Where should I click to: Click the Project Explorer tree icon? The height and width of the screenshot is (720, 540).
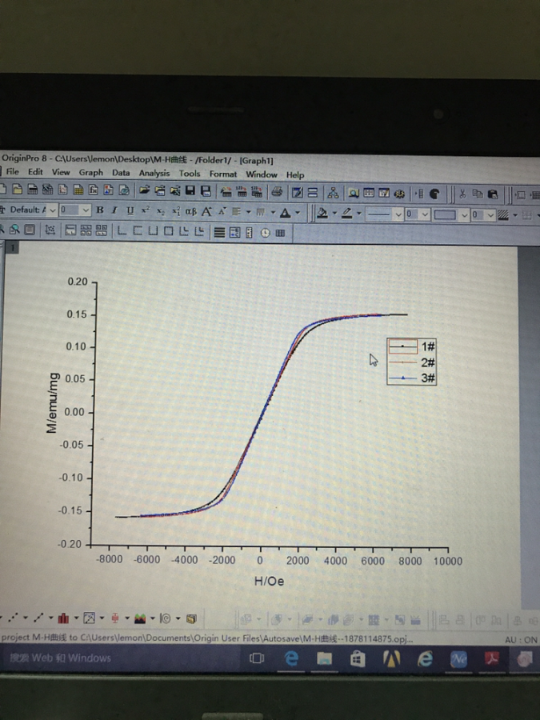333,193
